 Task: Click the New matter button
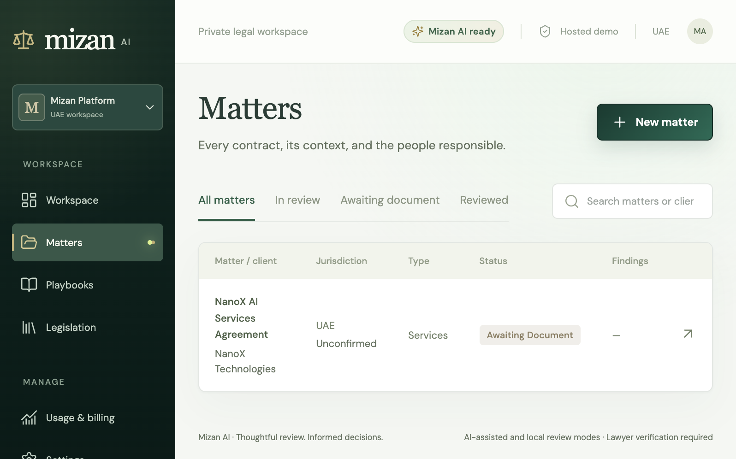pos(655,122)
